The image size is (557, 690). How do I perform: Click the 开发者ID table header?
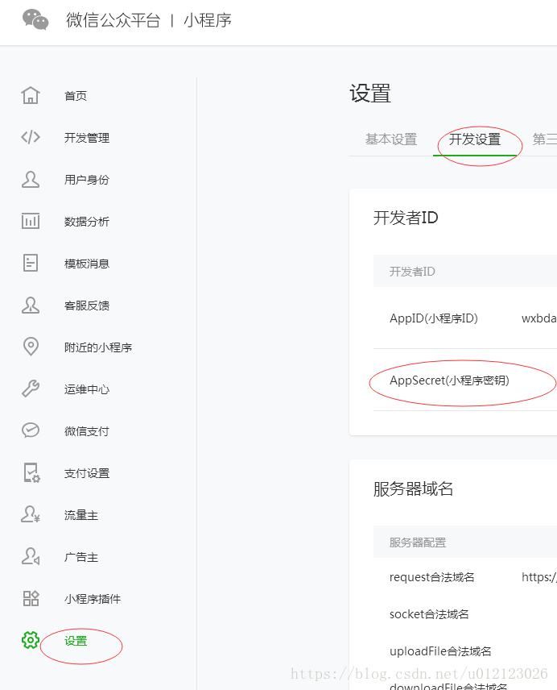click(x=412, y=272)
